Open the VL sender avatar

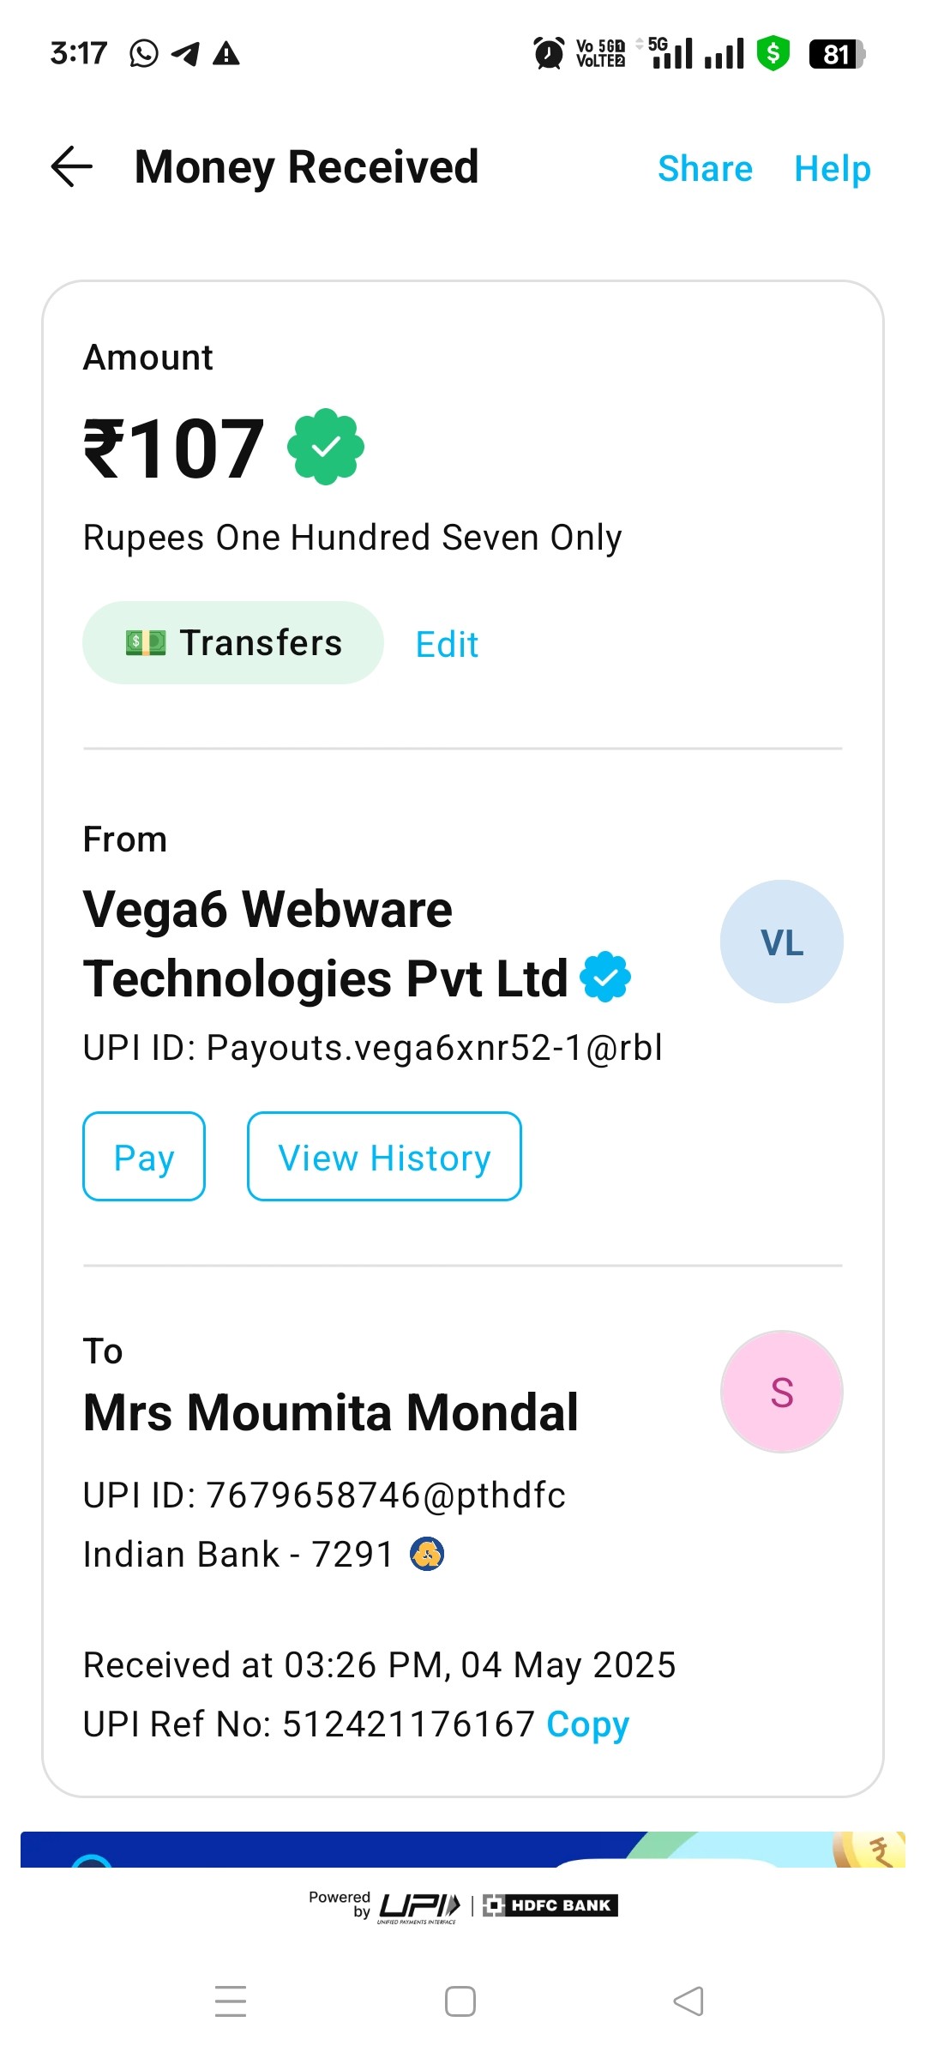782,942
